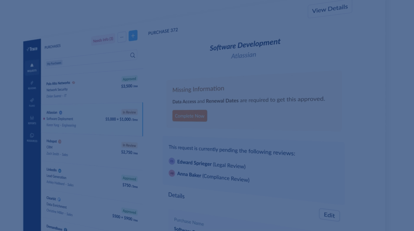The width and height of the screenshot is (414, 231).
Task: Click the Complete Now button
Action: tap(190, 116)
